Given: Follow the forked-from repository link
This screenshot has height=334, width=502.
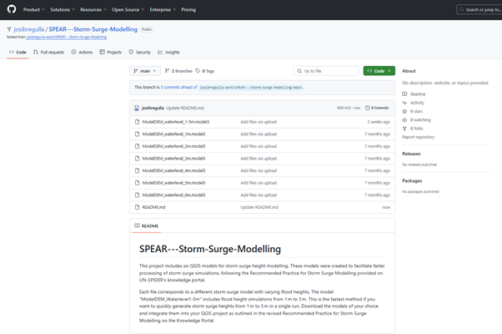Looking at the screenshot, I should click(x=66, y=38).
